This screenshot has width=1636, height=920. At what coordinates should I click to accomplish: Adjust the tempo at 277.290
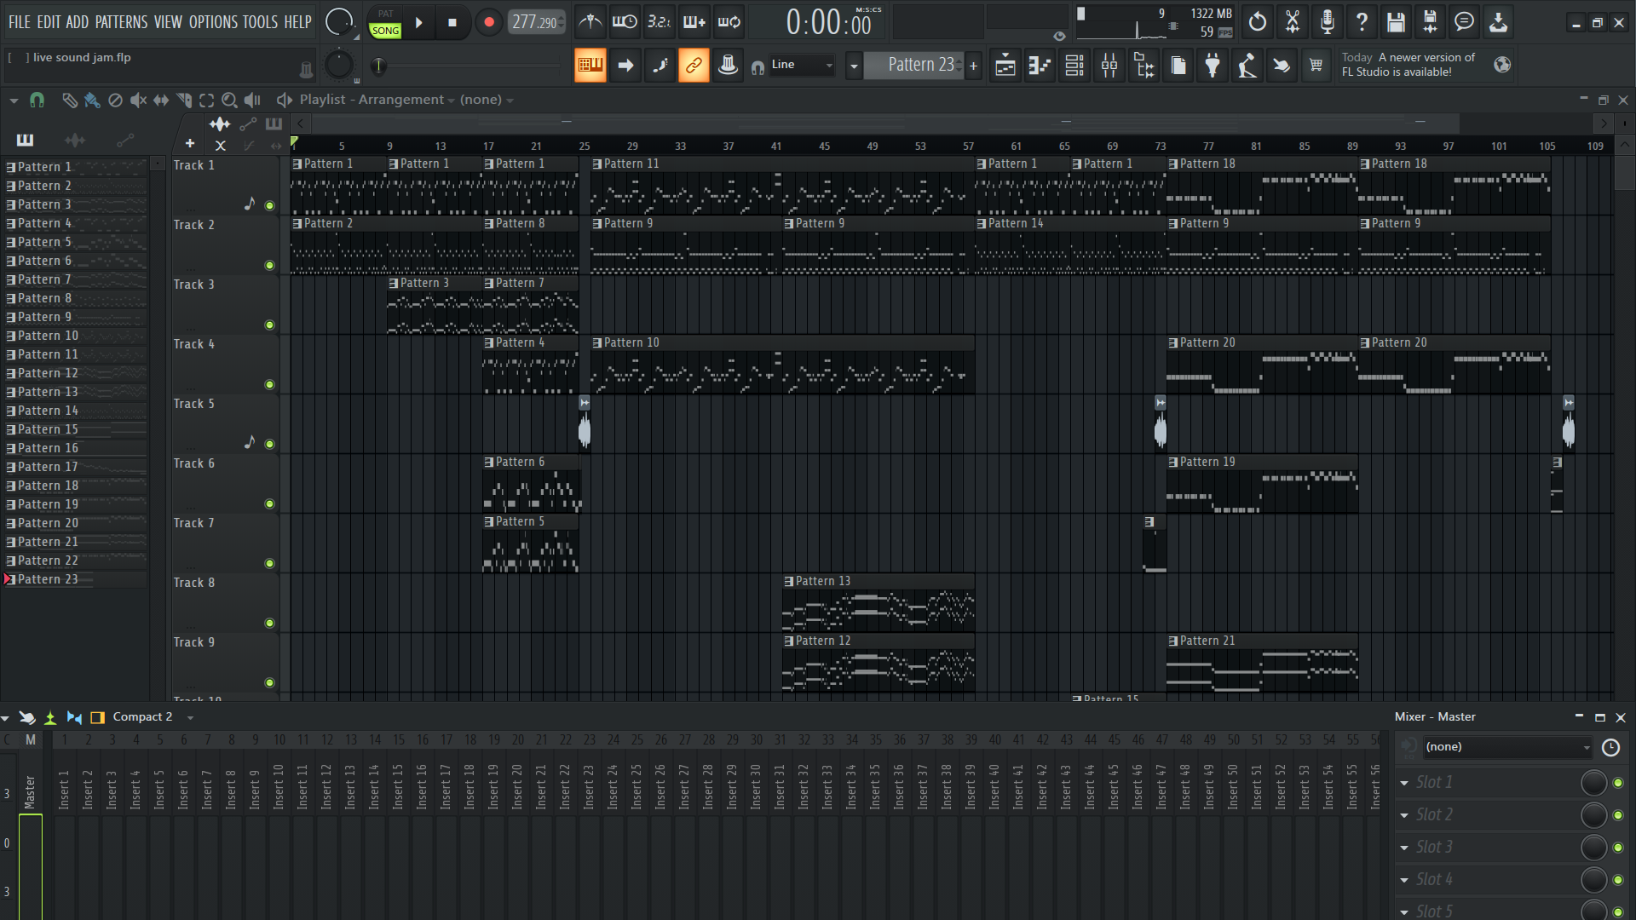click(534, 22)
